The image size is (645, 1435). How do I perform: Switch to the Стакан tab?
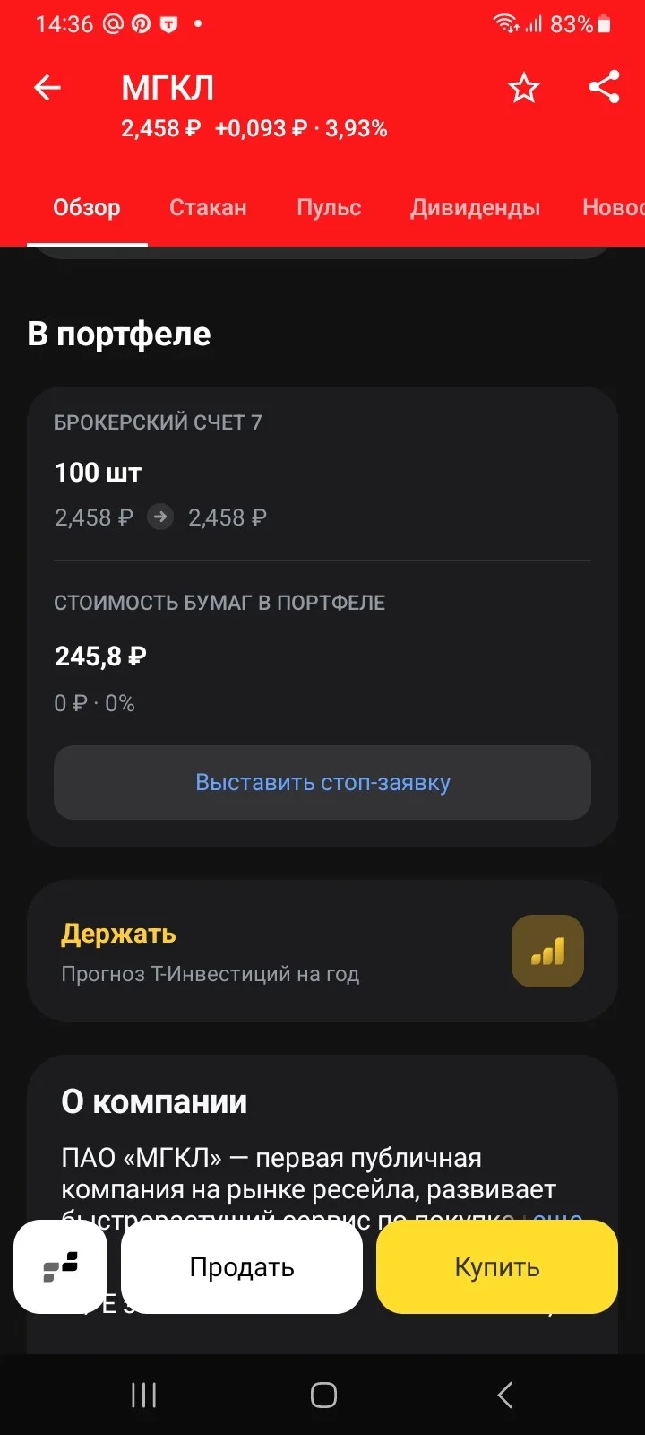coord(208,207)
